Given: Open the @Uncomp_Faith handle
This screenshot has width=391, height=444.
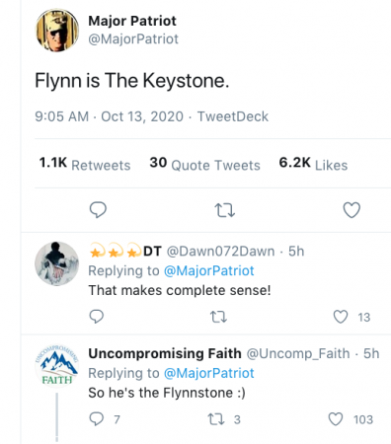Looking at the screenshot, I should click(298, 354).
